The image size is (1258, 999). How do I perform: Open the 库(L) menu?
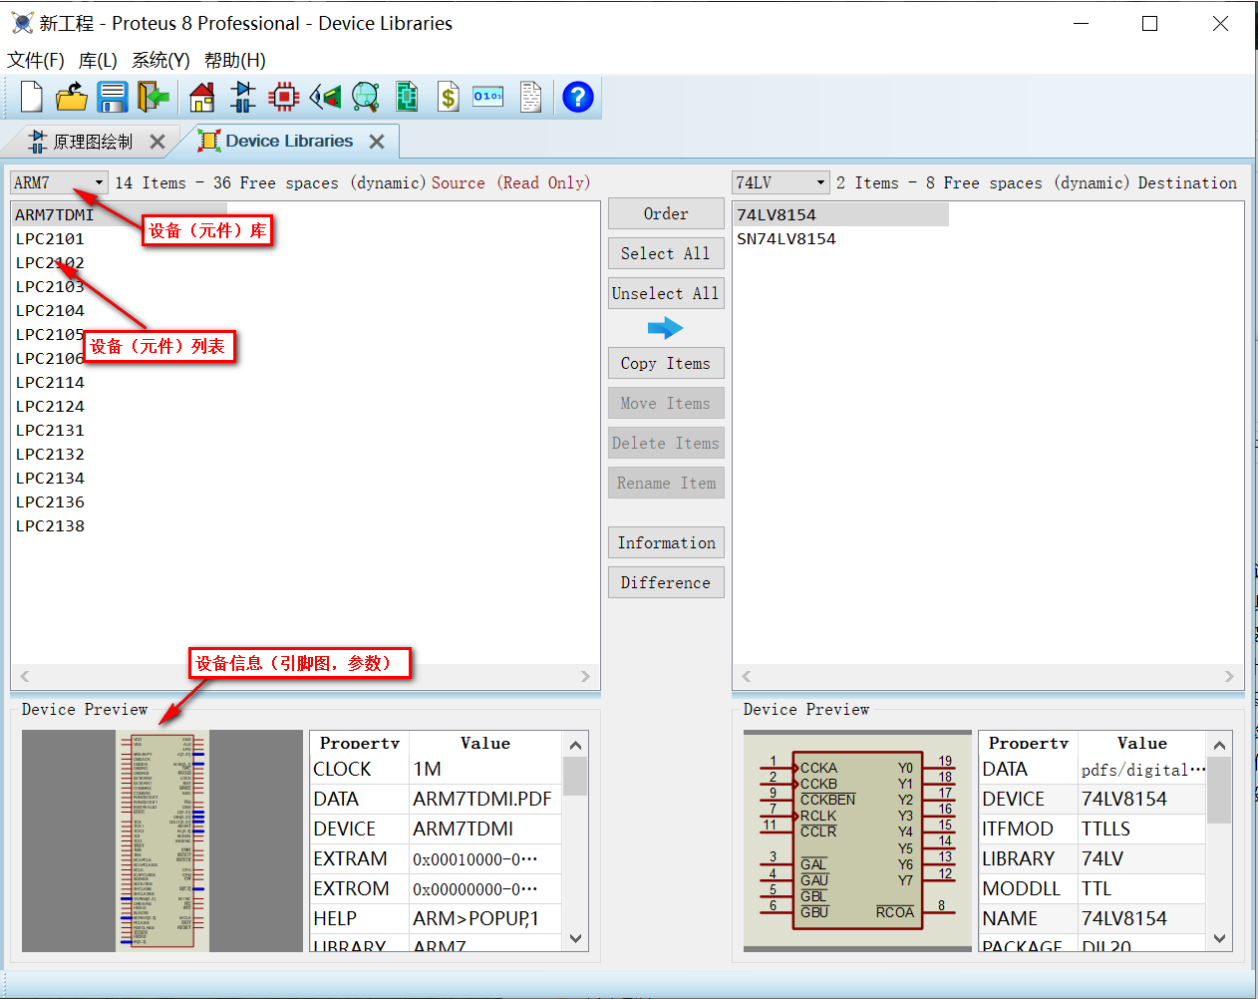coord(98,60)
